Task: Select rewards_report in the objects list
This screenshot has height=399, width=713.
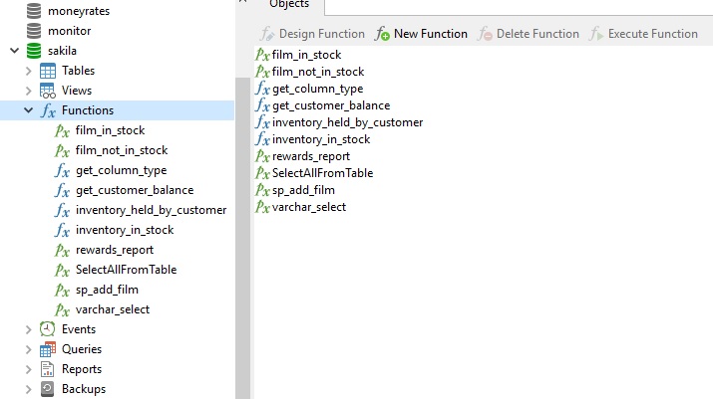Action: [311, 156]
